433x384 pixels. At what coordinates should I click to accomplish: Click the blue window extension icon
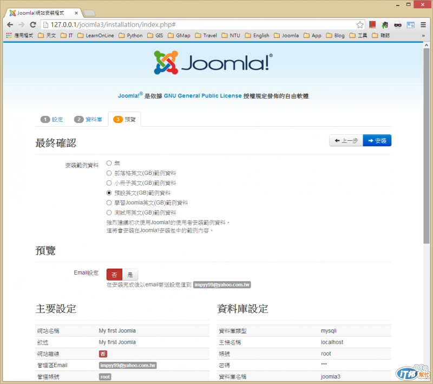coord(411,25)
